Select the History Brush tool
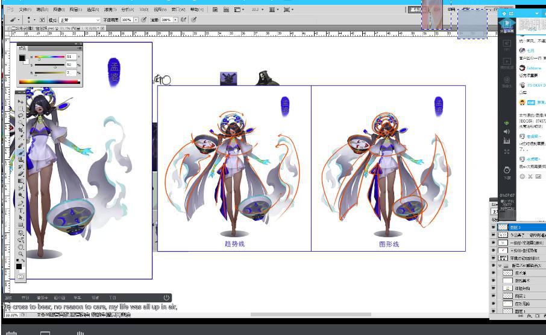 point(20,167)
